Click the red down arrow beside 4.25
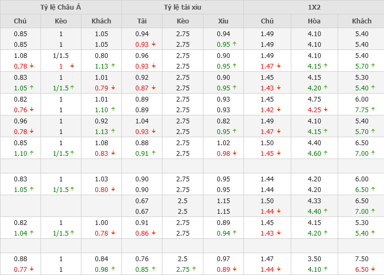The height and width of the screenshot is (275, 384). 325,110
